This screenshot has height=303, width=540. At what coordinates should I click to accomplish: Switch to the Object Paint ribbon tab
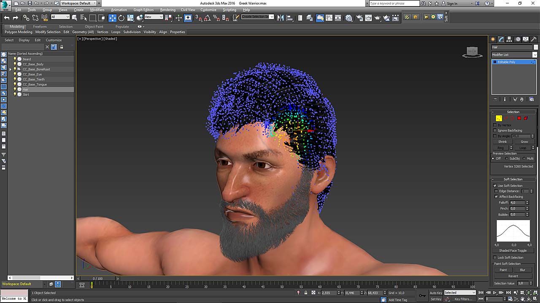click(94, 27)
